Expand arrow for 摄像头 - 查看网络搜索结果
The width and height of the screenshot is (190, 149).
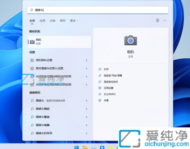tap(86, 101)
